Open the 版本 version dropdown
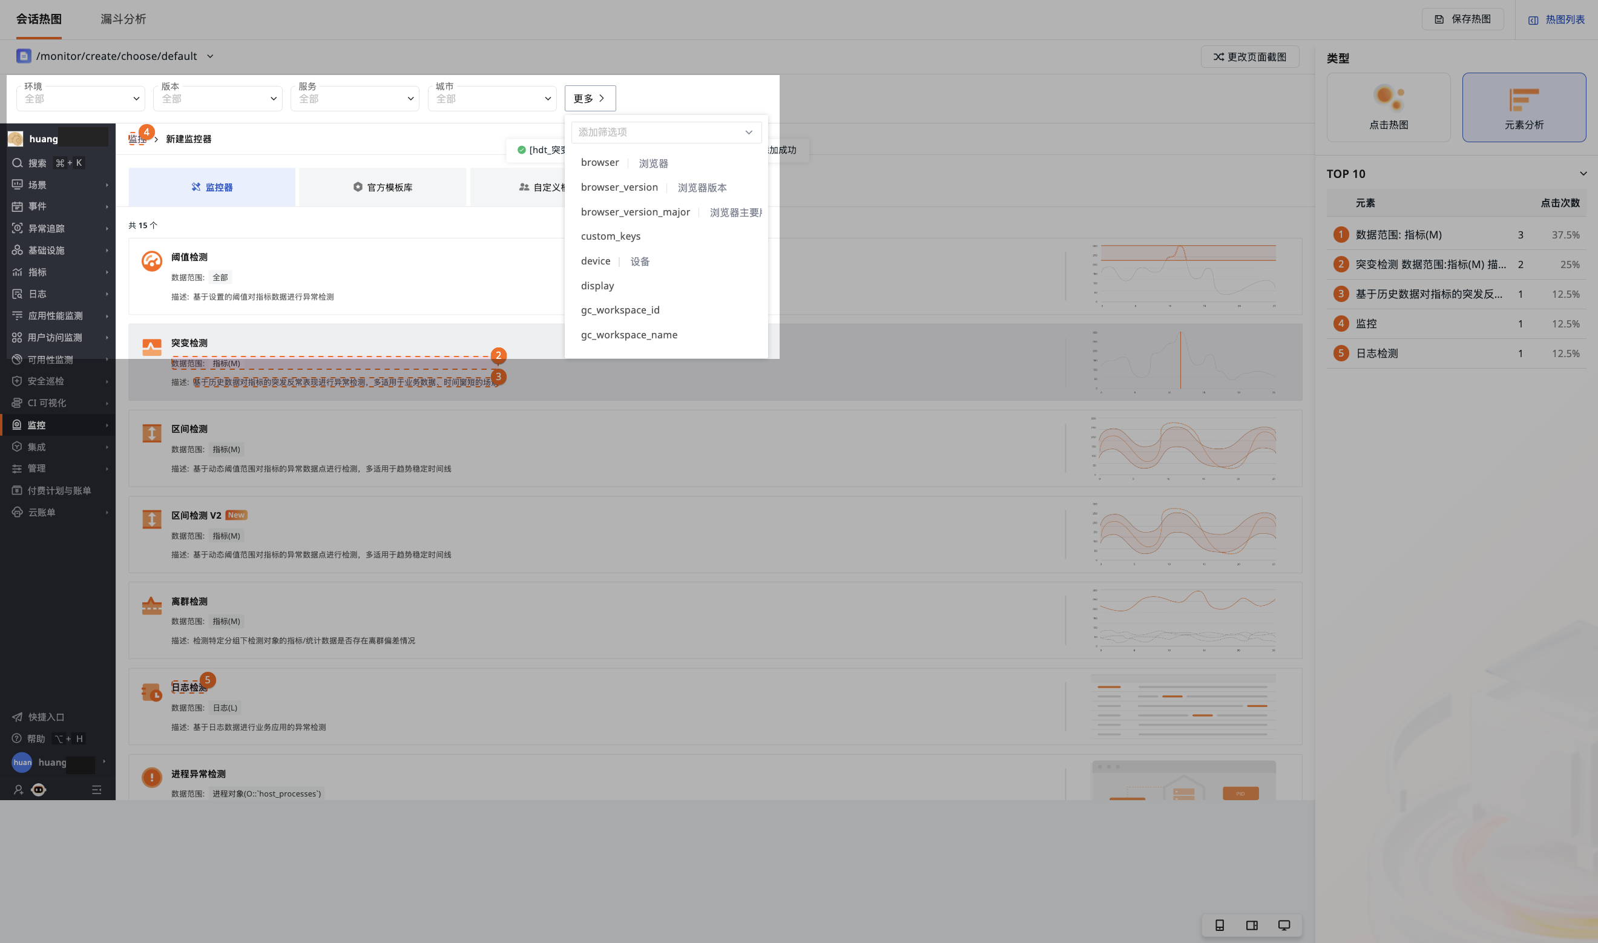This screenshot has height=943, width=1598. (x=218, y=99)
